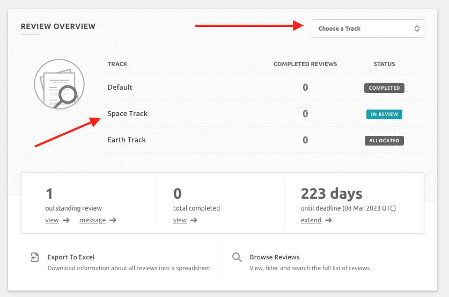Open the Space Track entry
The height and width of the screenshot is (297, 449).
(x=128, y=114)
